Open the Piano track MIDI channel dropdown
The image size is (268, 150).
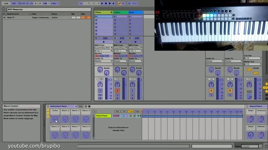click(x=103, y=51)
